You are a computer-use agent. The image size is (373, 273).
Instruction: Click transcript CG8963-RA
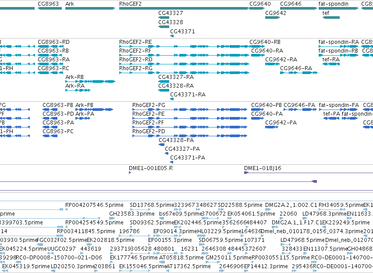54,60
